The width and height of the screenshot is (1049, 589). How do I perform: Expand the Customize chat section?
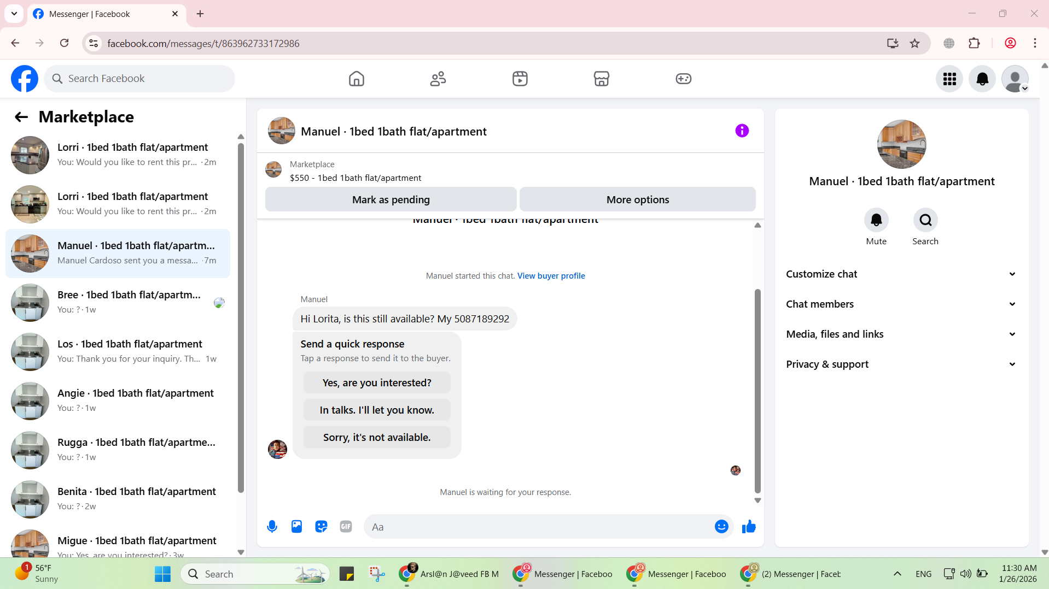(901, 274)
